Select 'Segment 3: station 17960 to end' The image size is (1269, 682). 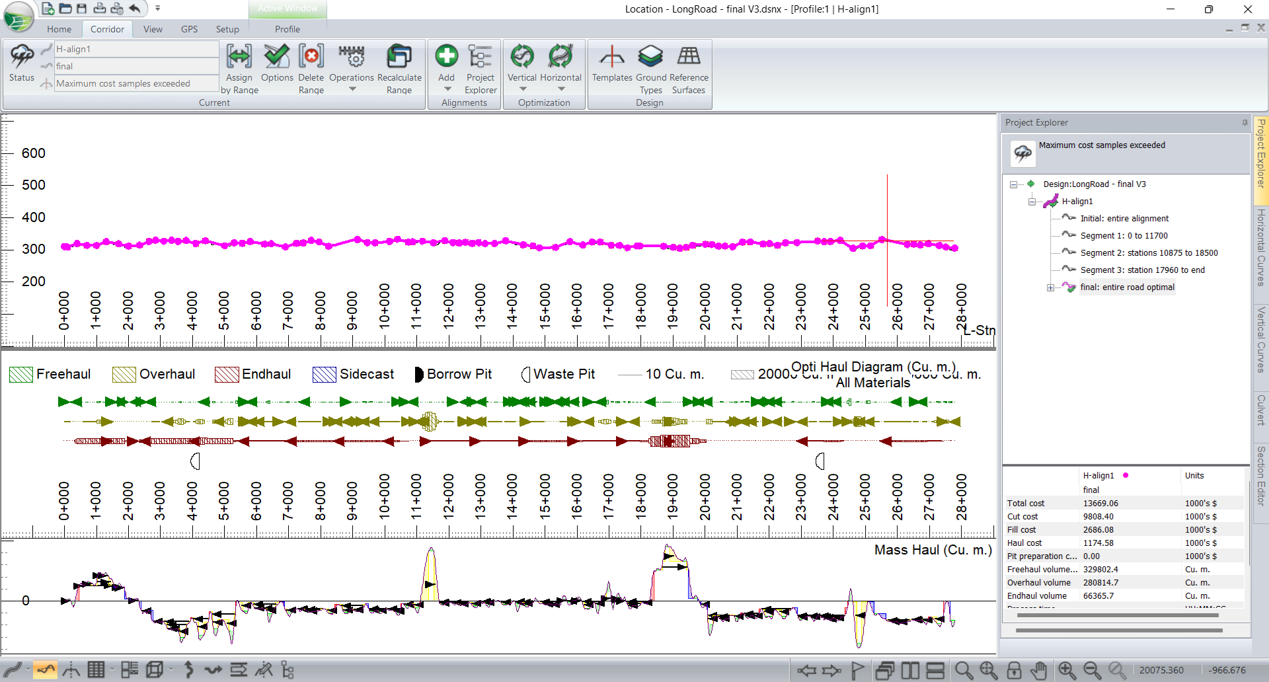coord(1142,270)
